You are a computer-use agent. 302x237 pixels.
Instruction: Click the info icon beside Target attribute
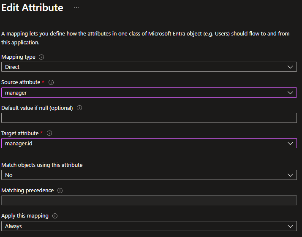point(49,133)
